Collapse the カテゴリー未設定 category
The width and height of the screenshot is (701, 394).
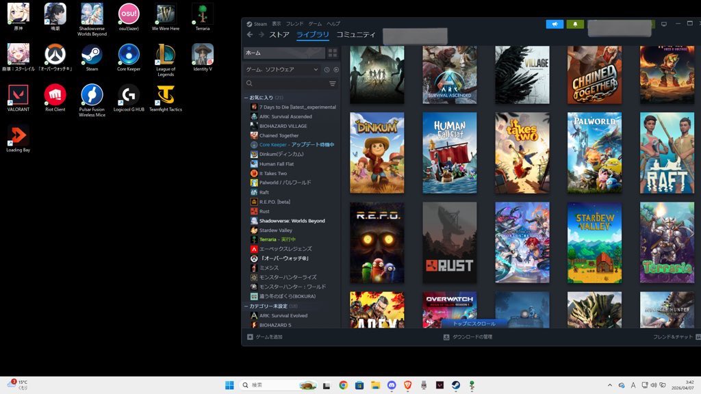[246, 306]
